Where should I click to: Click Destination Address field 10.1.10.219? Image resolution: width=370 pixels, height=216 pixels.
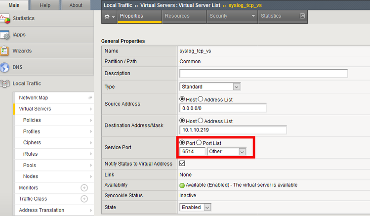point(233,130)
